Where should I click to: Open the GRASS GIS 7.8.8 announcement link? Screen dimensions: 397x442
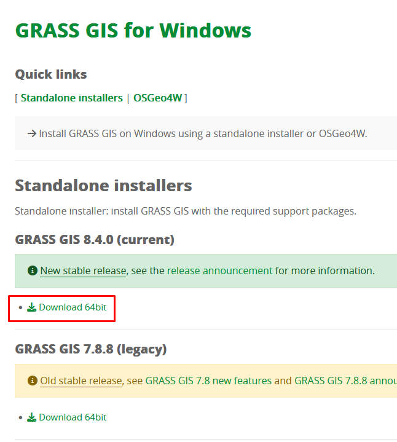click(345, 381)
